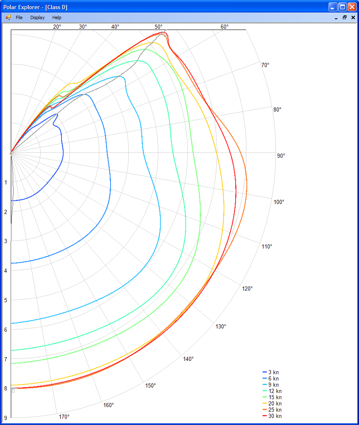Screen dimensions: 359x425
Task: Click the speed axis label 8
Action: (x=6, y=388)
